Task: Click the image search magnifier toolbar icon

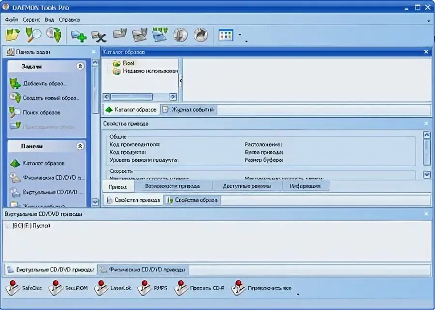Action: pyautogui.click(x=33, y=35)
